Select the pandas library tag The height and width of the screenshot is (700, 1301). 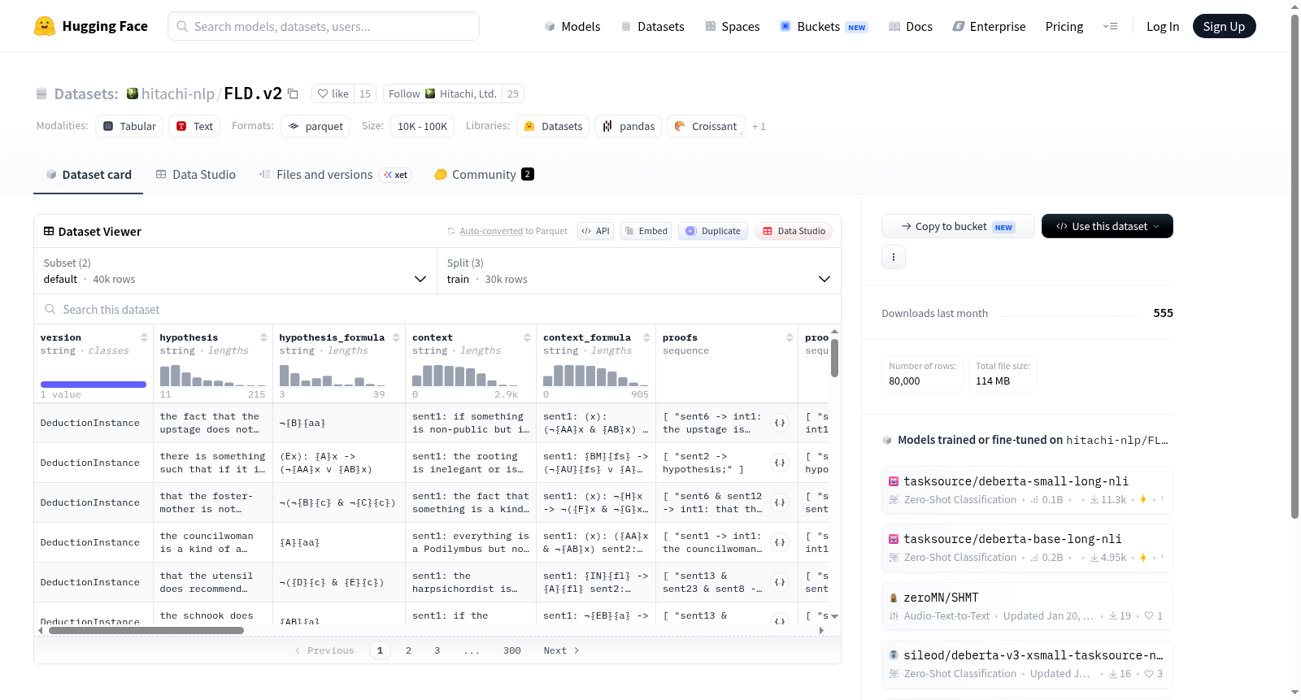[x=629, y=126]
